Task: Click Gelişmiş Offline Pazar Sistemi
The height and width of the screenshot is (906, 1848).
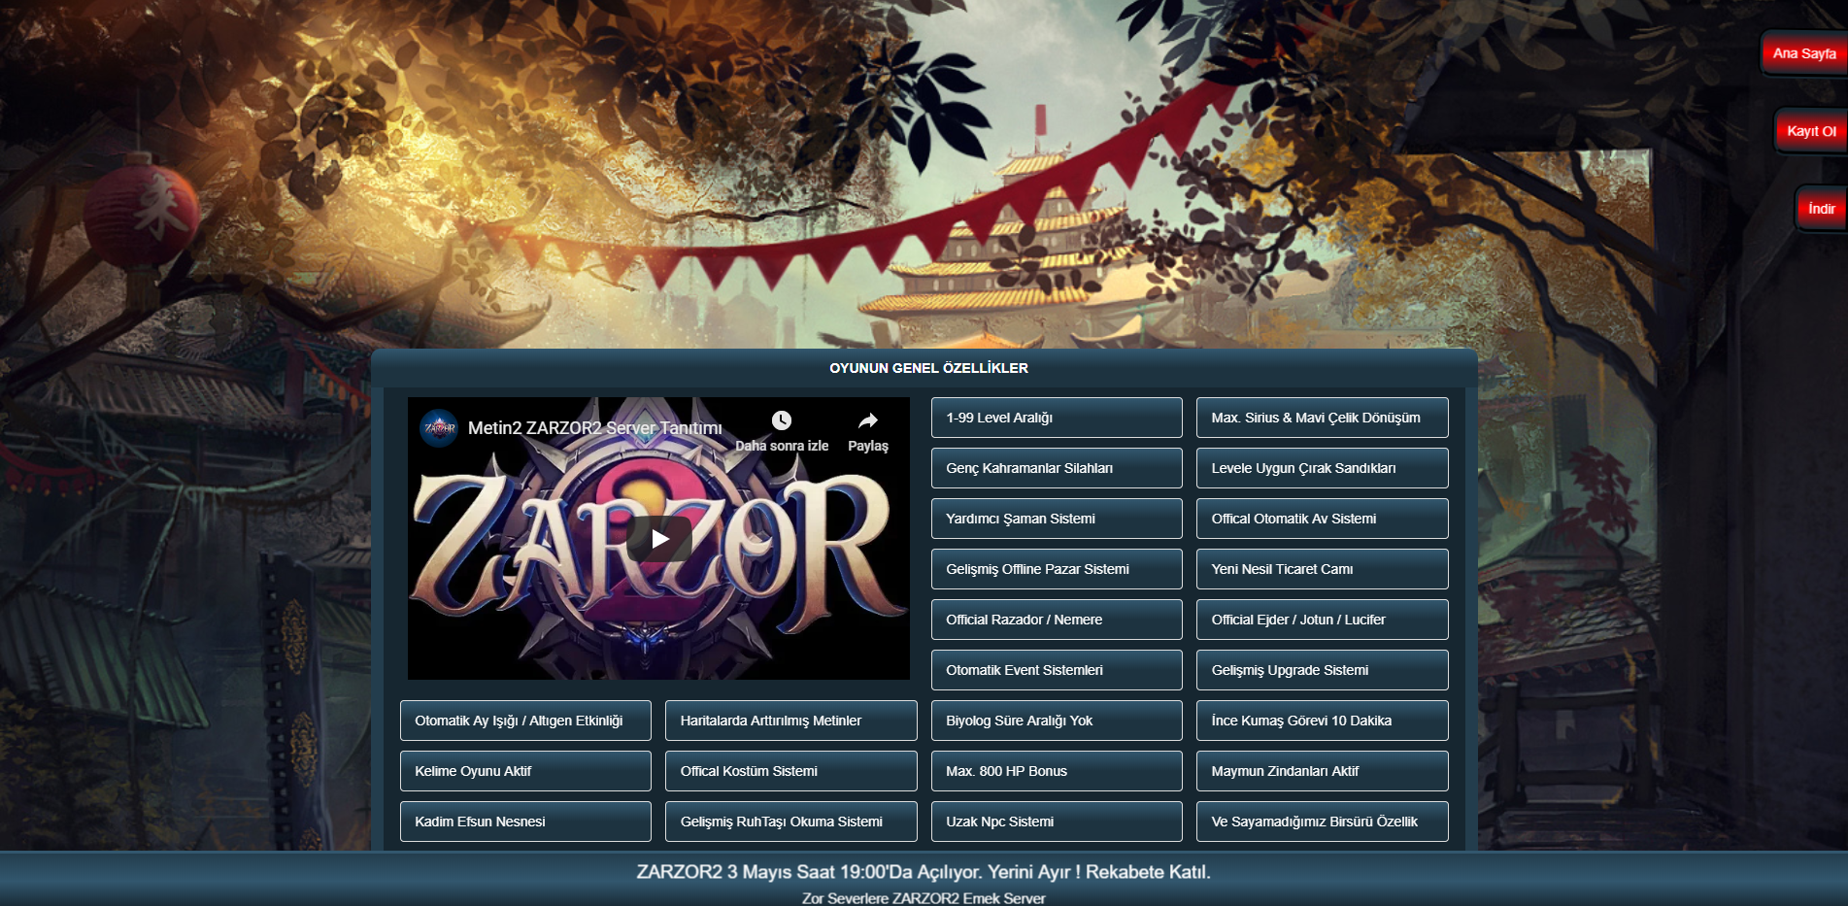Action: (x=1056, y=569)
